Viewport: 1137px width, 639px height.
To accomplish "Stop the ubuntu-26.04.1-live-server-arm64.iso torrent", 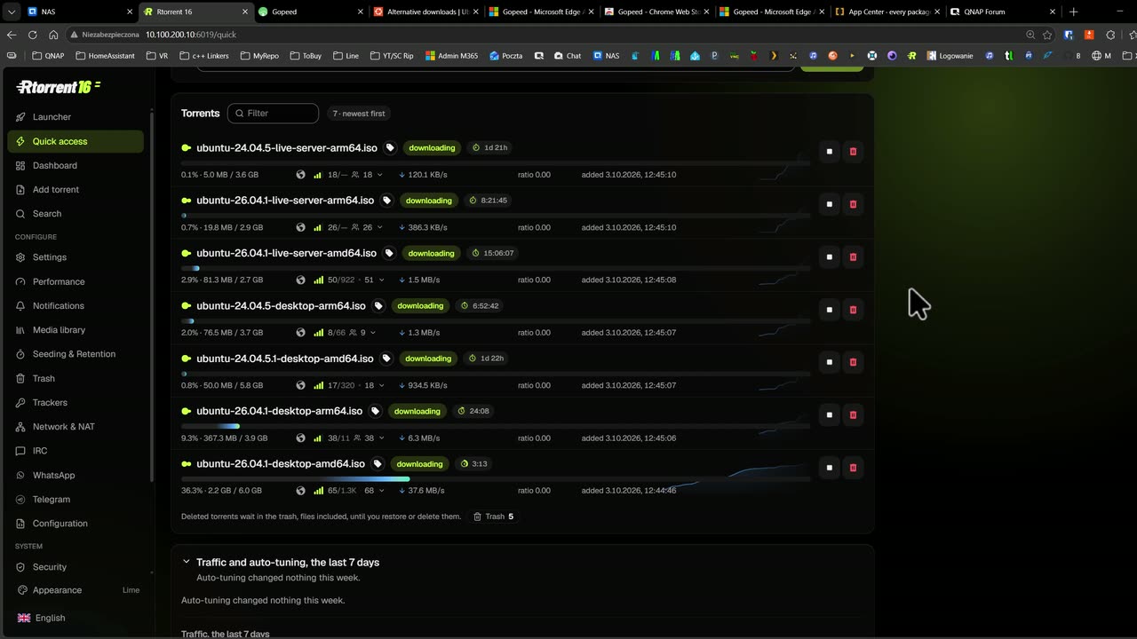I will (x=830, y=204).
